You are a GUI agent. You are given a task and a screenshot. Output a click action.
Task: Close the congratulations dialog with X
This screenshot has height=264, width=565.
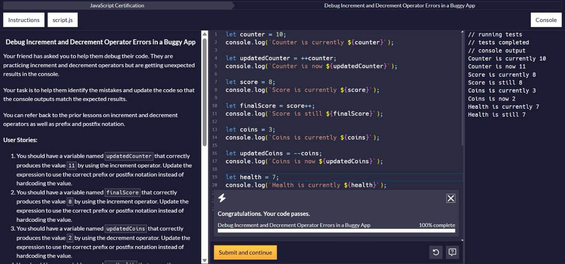(451, 198)
